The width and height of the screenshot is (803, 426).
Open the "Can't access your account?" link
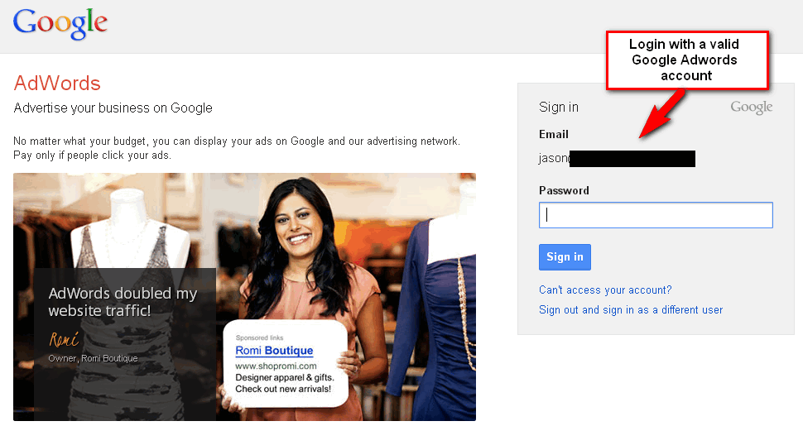tap(605, 290)
